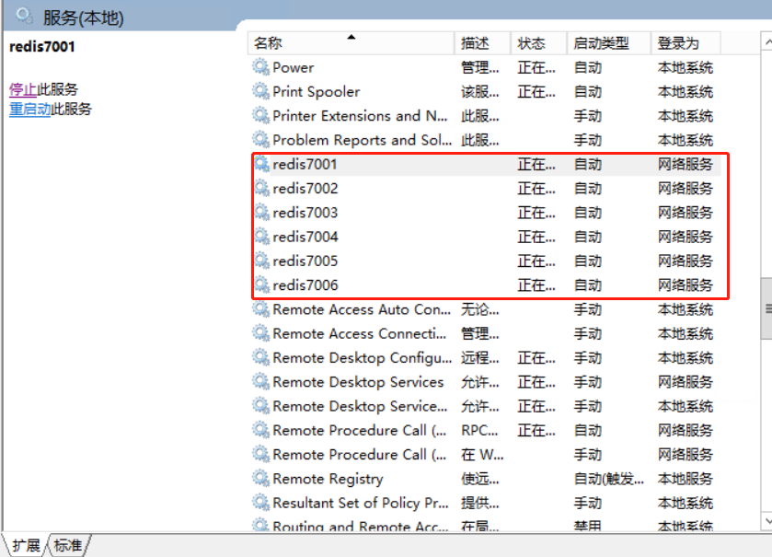Screen dimensions: 772x557
Task: Select Remote Desktop Configu... service name
Action: click(x=362, y=358)
